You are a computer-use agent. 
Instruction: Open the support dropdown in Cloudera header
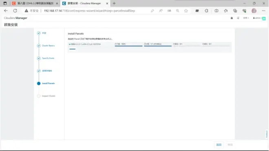246,18
